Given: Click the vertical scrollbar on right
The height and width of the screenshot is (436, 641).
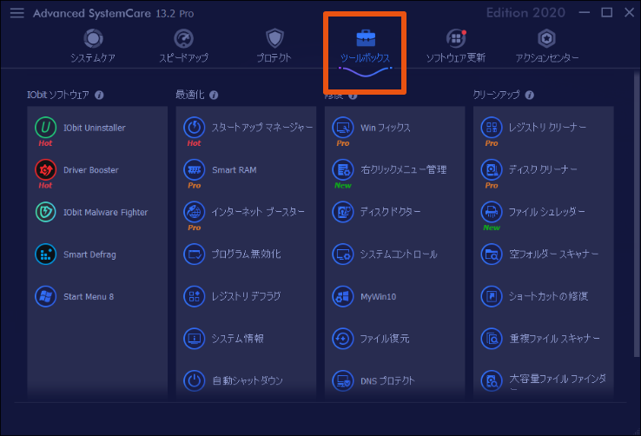Looking at the screenshot, I should point(636,213).
